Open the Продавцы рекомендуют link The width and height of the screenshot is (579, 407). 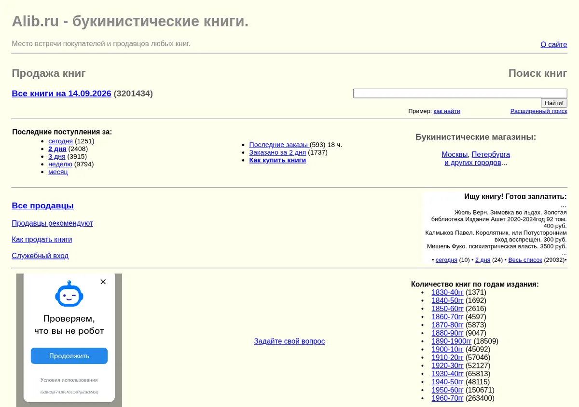[52, 223]
